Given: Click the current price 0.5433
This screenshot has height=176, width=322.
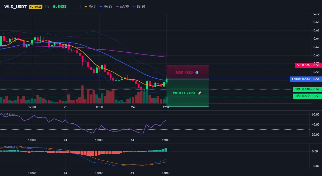Looking at the screenshot, I should point(60,7).
